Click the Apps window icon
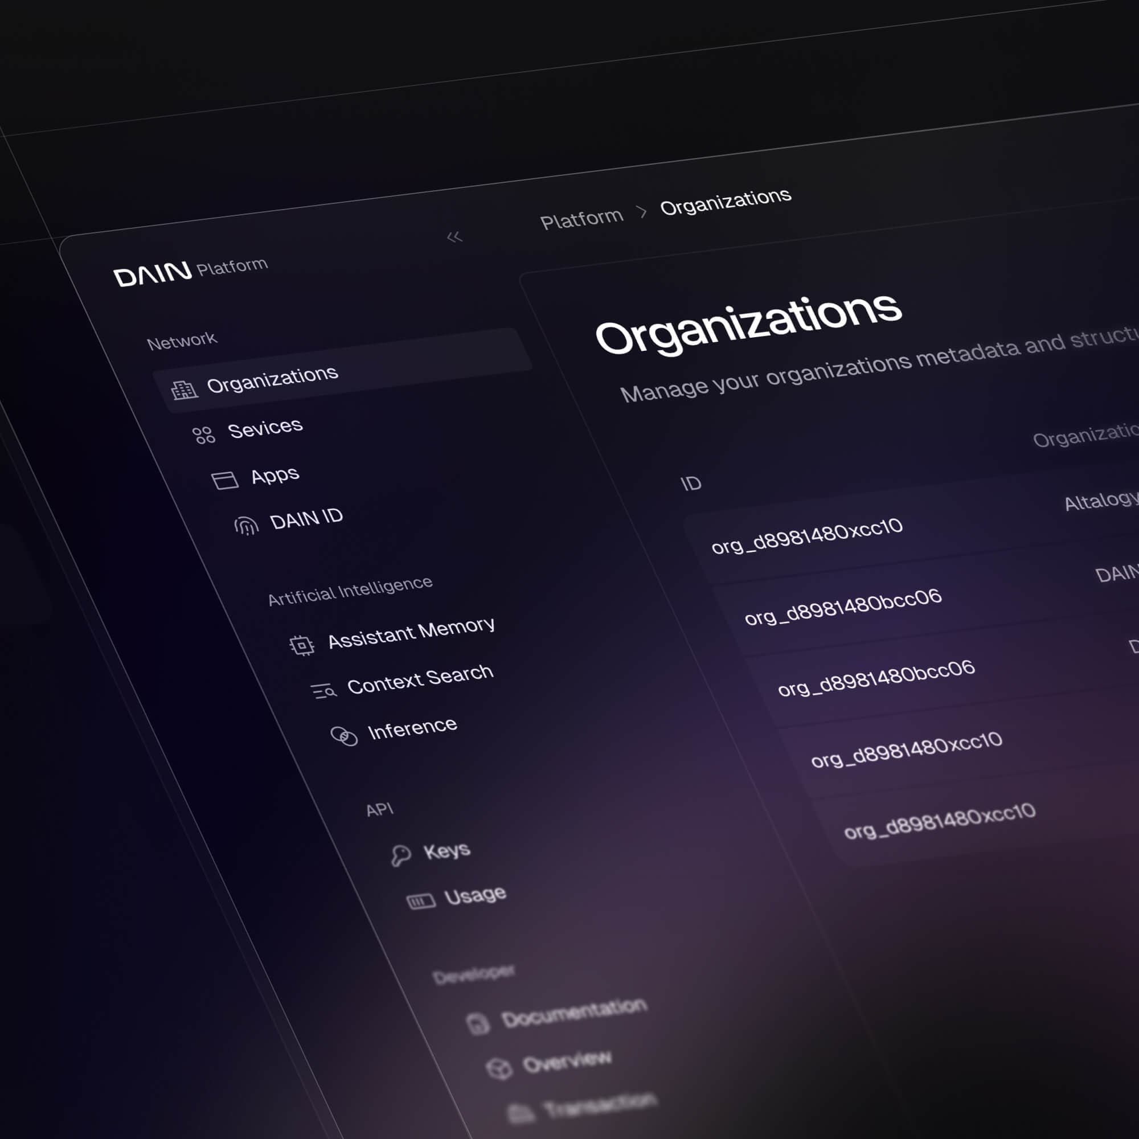 [x=224, y=481]
